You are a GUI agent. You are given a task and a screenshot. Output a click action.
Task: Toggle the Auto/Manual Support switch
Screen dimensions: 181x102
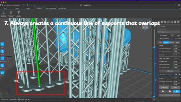coord(176,75)
